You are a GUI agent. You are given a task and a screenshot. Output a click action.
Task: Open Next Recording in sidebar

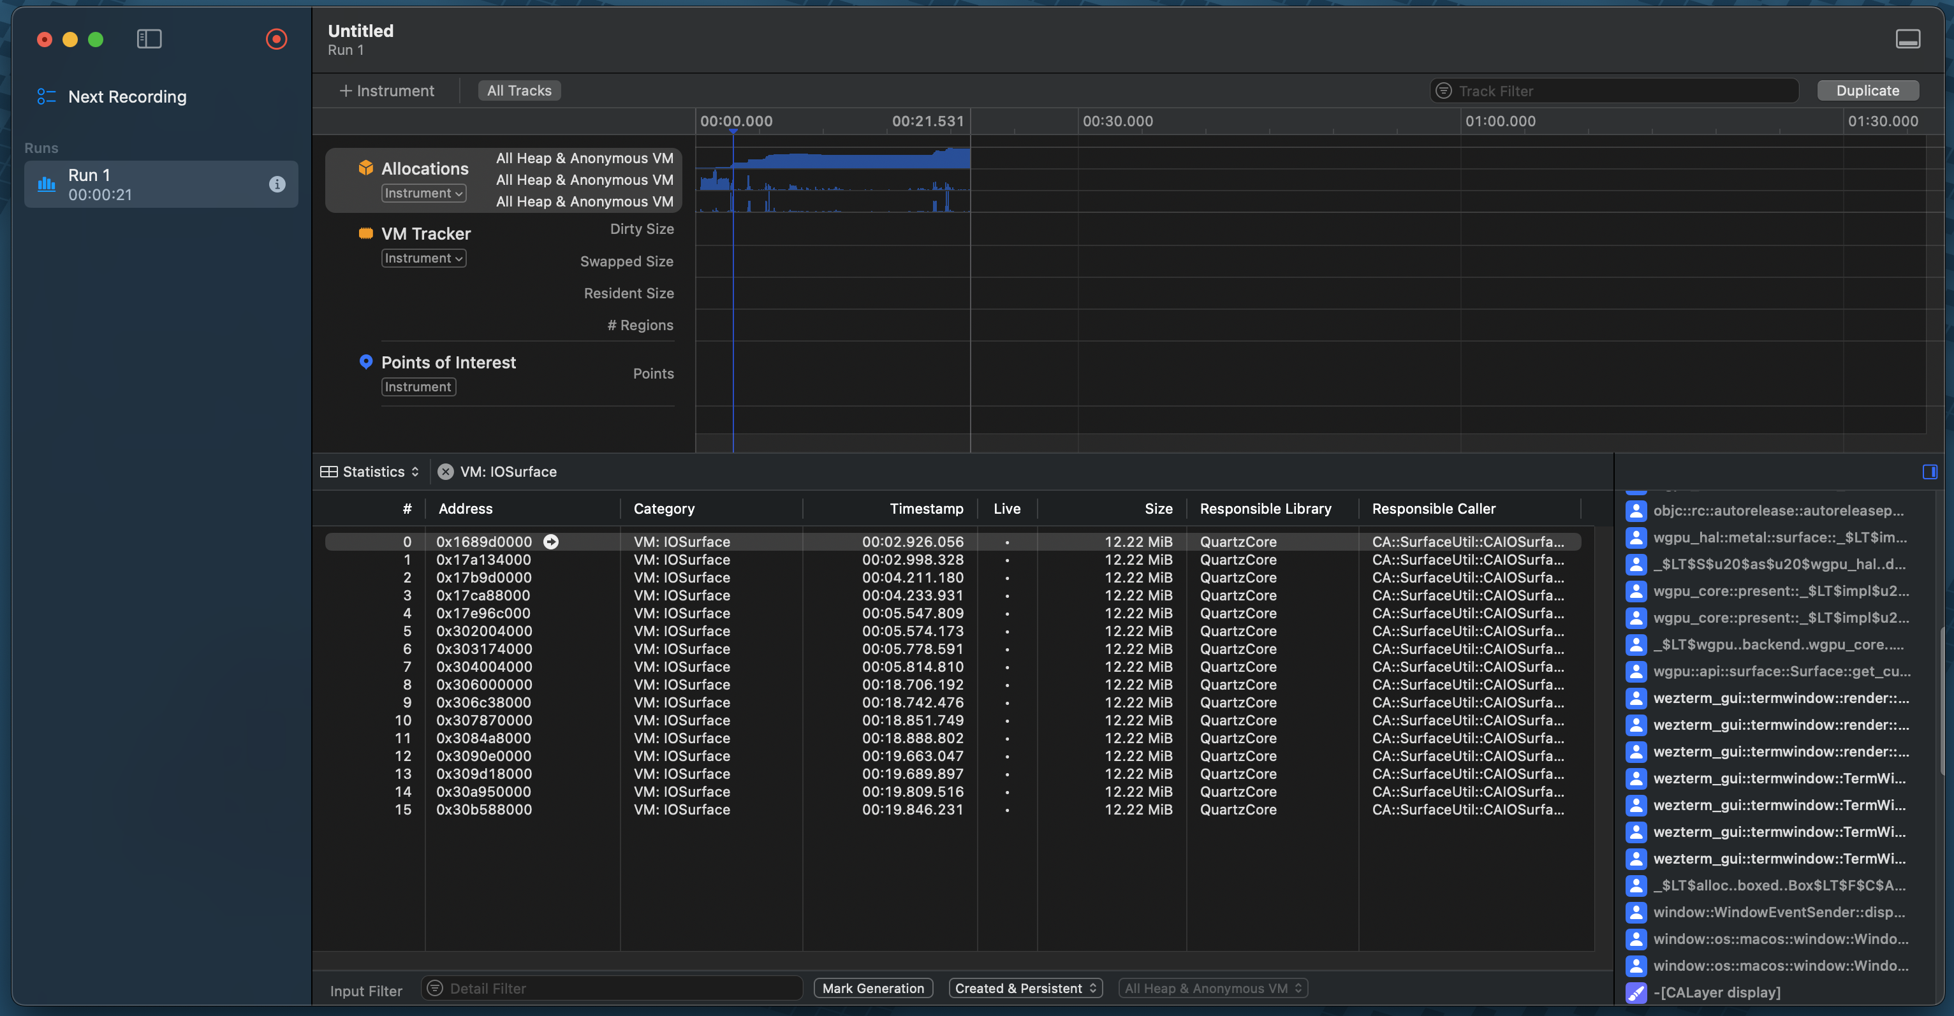pyautogui.click(x=127, y=97)
